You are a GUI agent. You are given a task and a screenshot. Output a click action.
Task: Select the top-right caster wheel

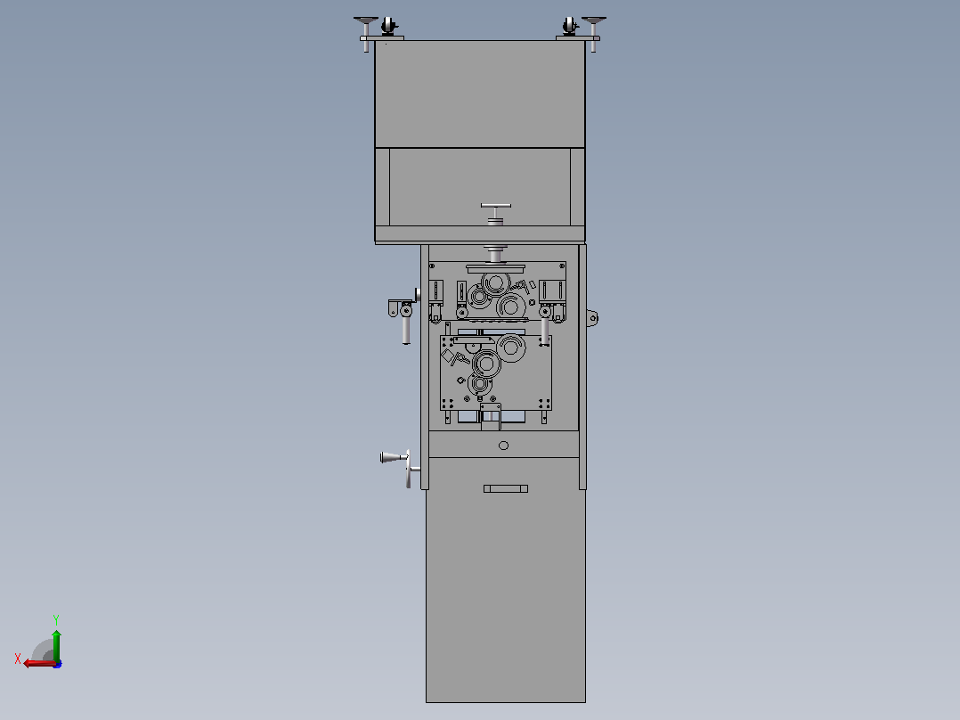point(569,27)
